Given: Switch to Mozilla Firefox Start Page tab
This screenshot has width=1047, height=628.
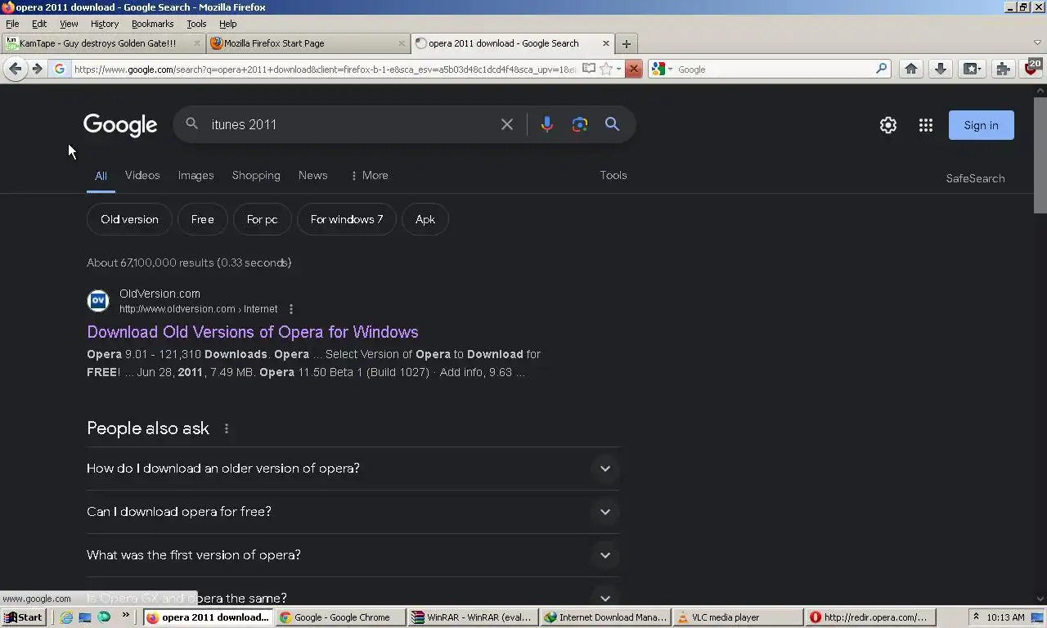Looking at the screenshot, I should click(x=308, y=43).
